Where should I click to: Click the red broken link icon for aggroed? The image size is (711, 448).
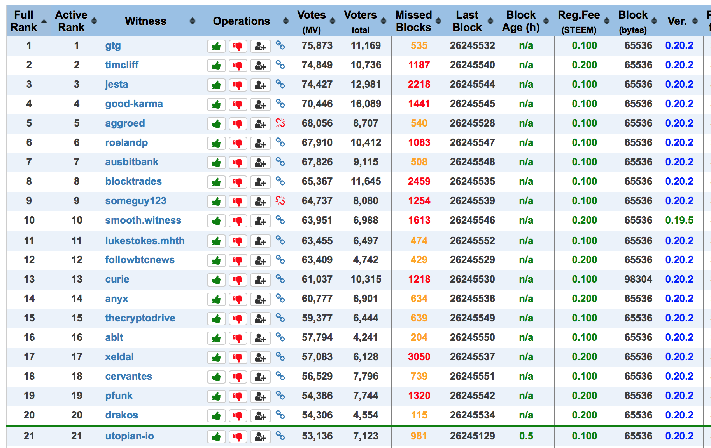[280, 123]
